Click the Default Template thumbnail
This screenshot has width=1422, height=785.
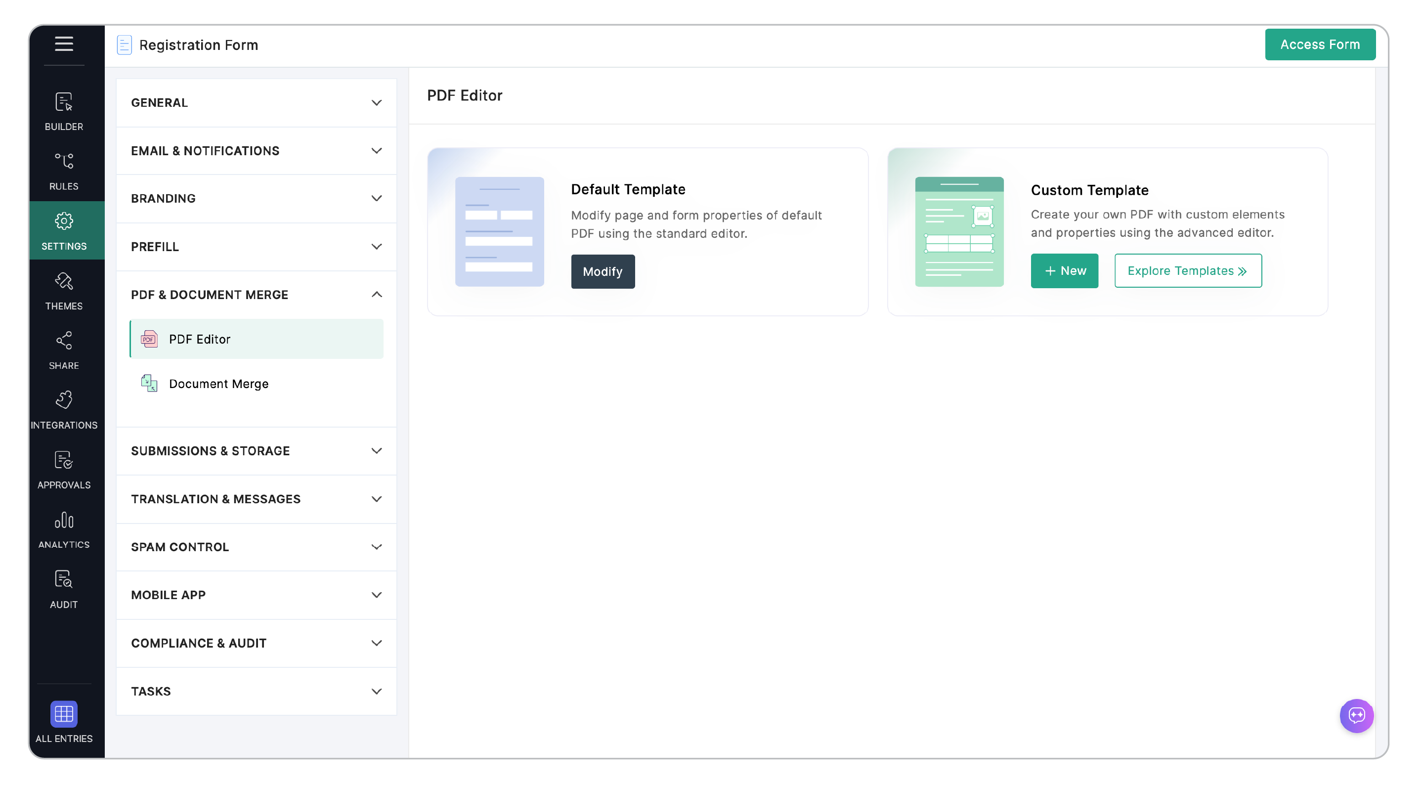[x=499, y=232]
